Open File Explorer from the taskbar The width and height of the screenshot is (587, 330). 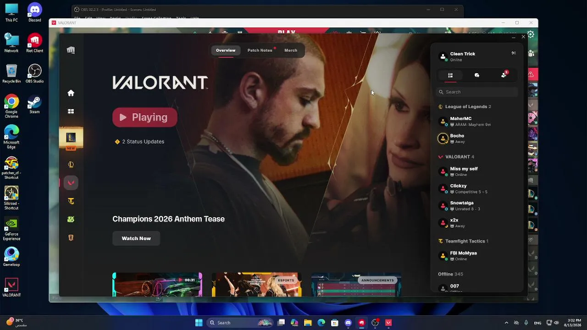308,323
